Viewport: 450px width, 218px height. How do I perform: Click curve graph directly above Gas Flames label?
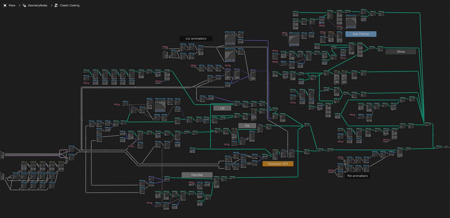351,23
